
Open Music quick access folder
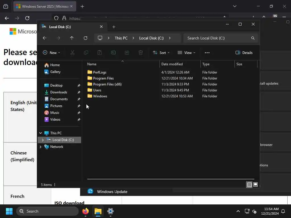55,113
